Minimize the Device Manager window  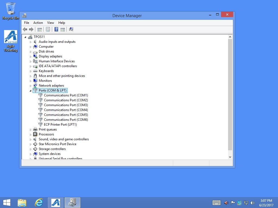point(210,15)
